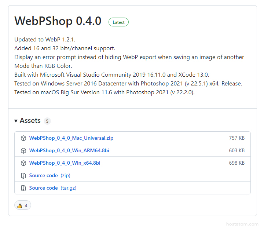Viewport: 264px width, 234px height.
Task: Click the Assets heading text
Action: (30, 121)
